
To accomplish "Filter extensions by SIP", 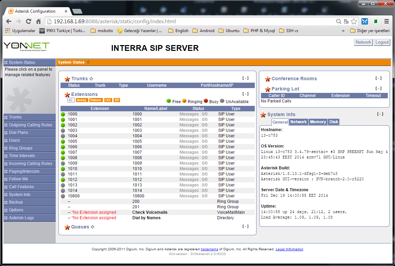I will (x=117, y=100).
